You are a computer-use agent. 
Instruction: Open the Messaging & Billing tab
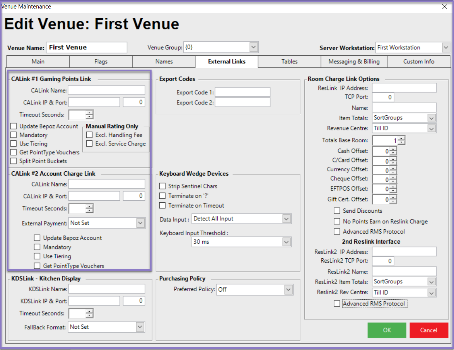click(x=354, y=61)
